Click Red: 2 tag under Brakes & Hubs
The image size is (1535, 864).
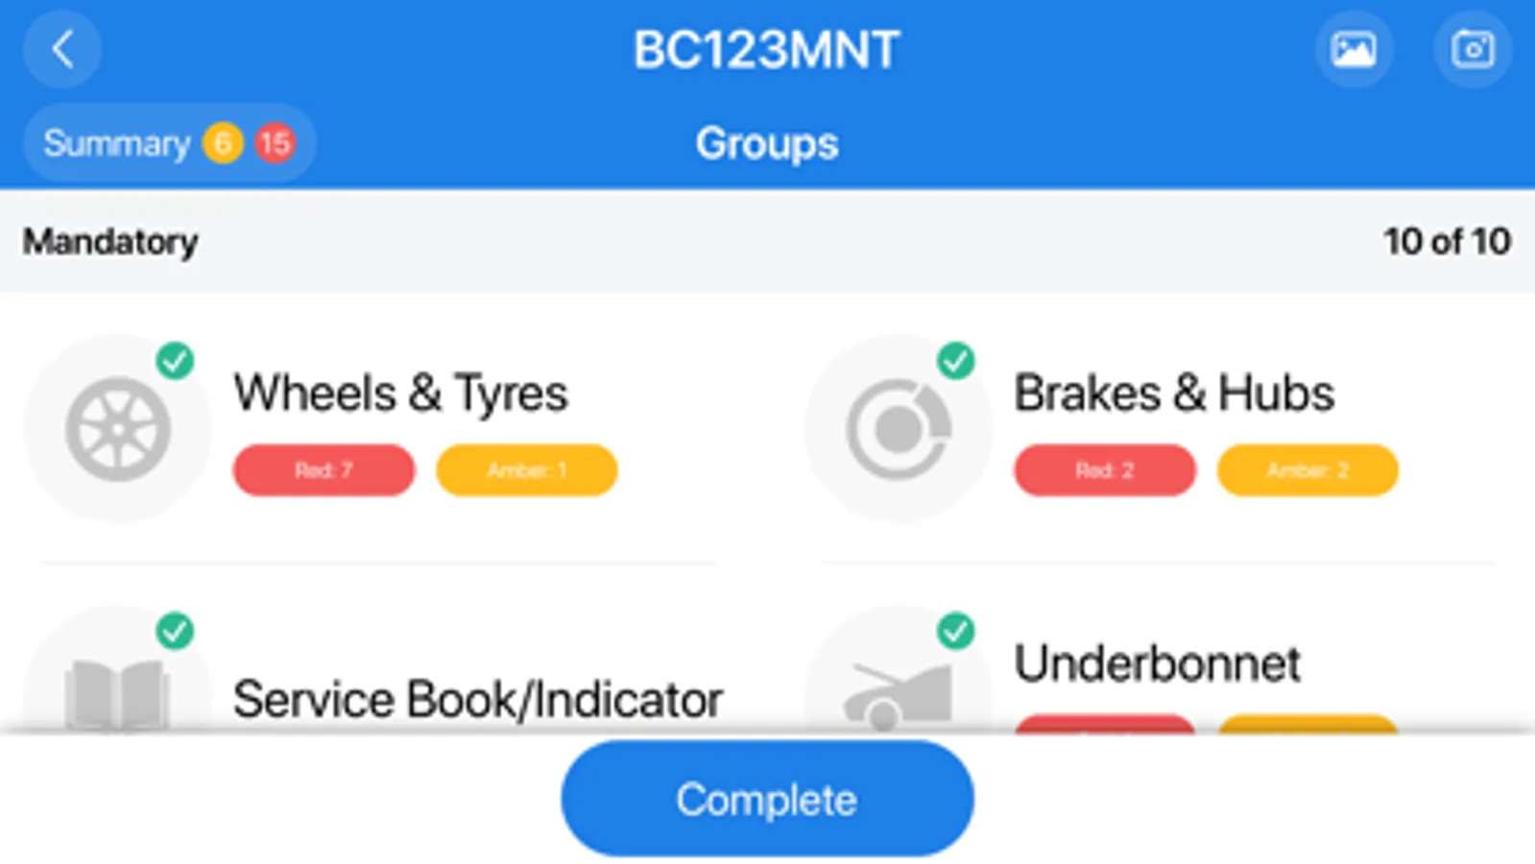(1104, 470)
